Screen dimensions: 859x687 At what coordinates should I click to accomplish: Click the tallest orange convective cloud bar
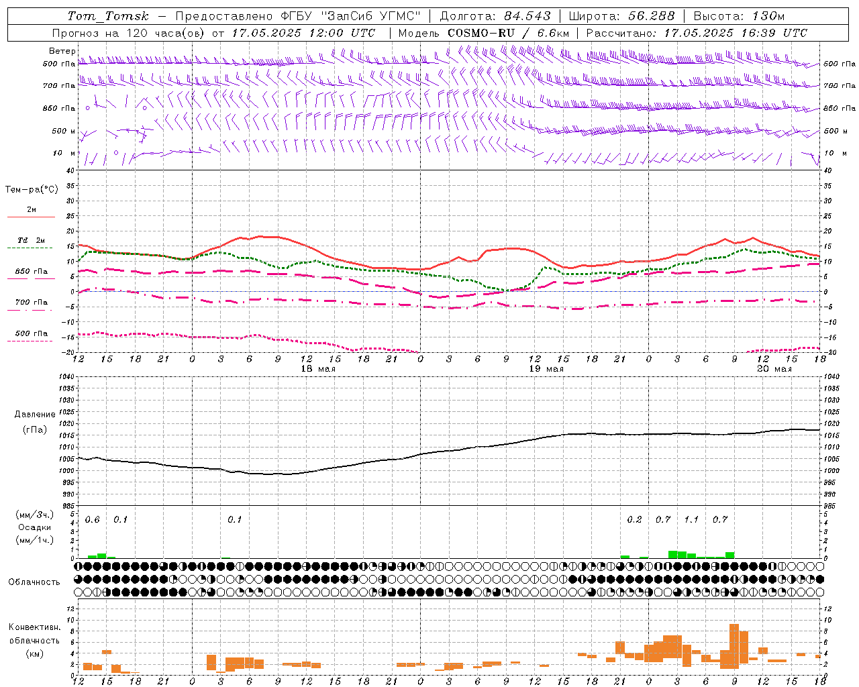click(x=734, y=646)
